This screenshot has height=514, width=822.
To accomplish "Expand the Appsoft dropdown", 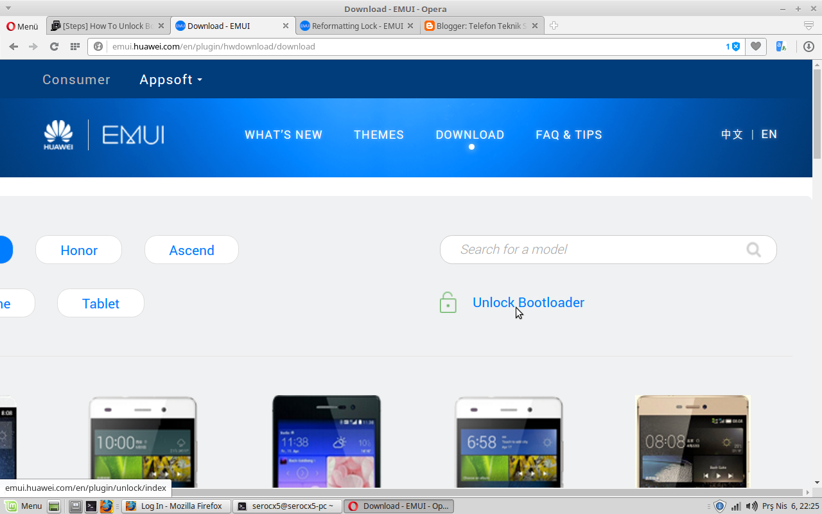I will point(171,80).
